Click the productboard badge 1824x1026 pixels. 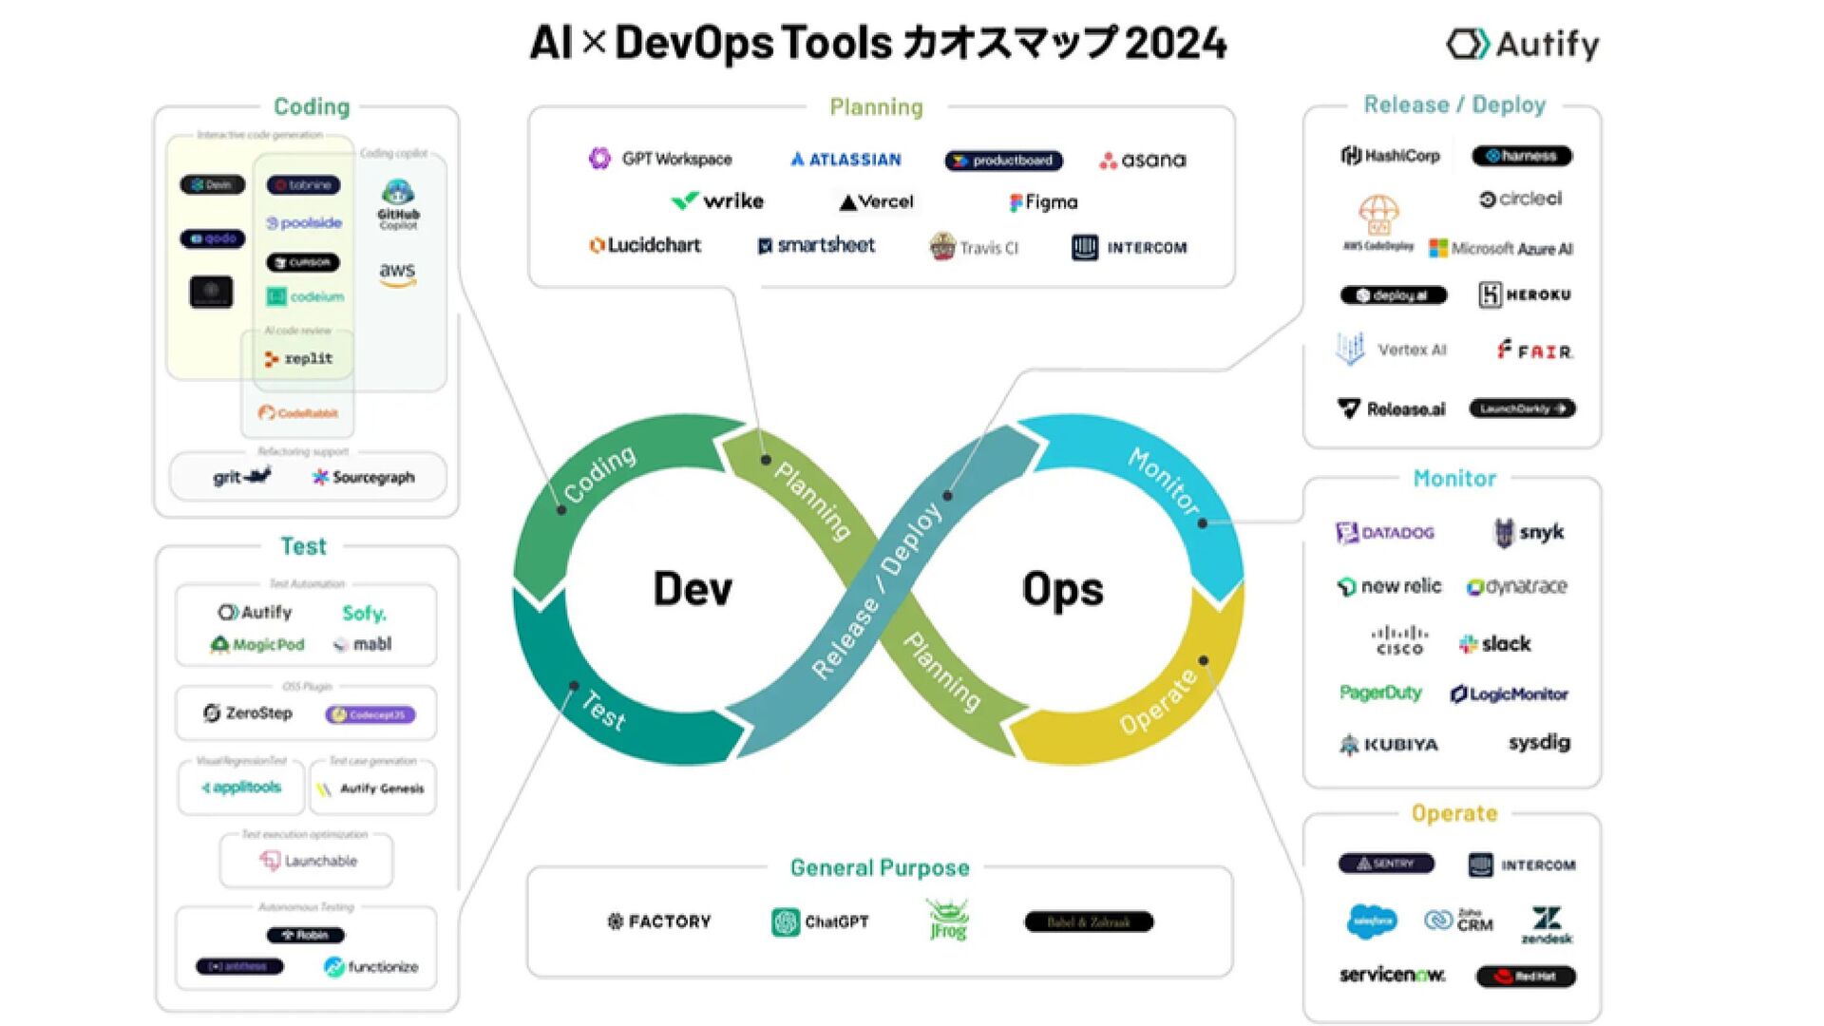point(1003,161)
